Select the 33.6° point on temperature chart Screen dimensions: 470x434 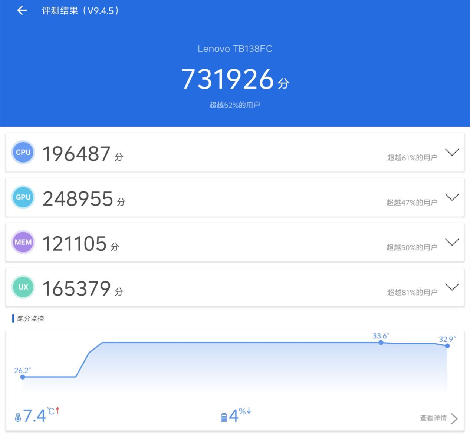click(x=381, y=343)
